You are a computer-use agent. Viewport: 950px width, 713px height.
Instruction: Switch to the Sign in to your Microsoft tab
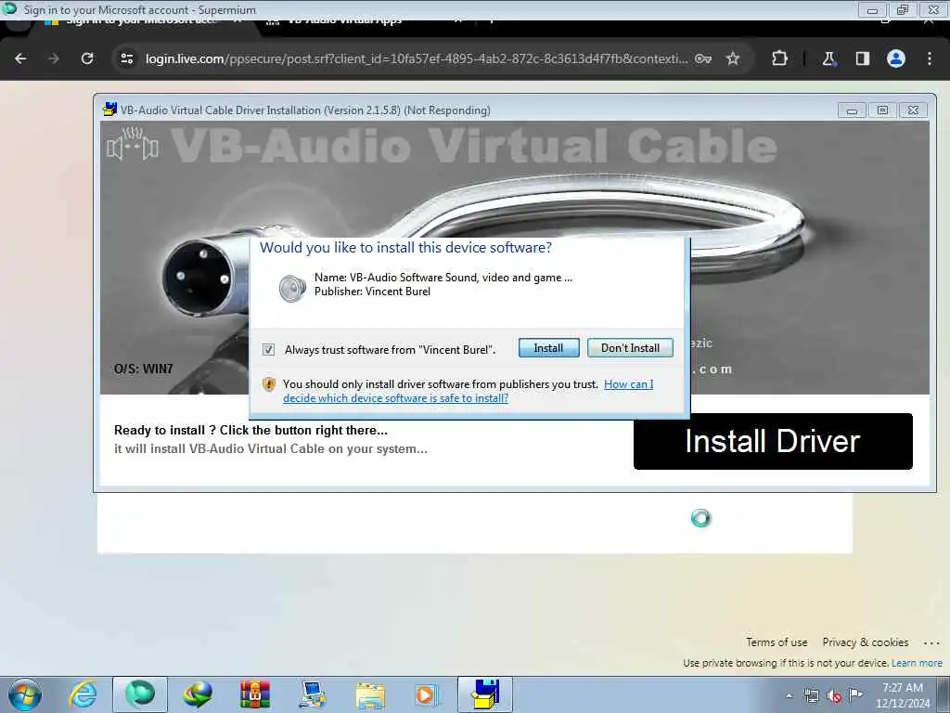click(x=142, y=21)
